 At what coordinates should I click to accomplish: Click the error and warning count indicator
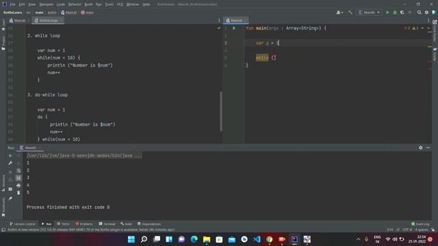411,28
